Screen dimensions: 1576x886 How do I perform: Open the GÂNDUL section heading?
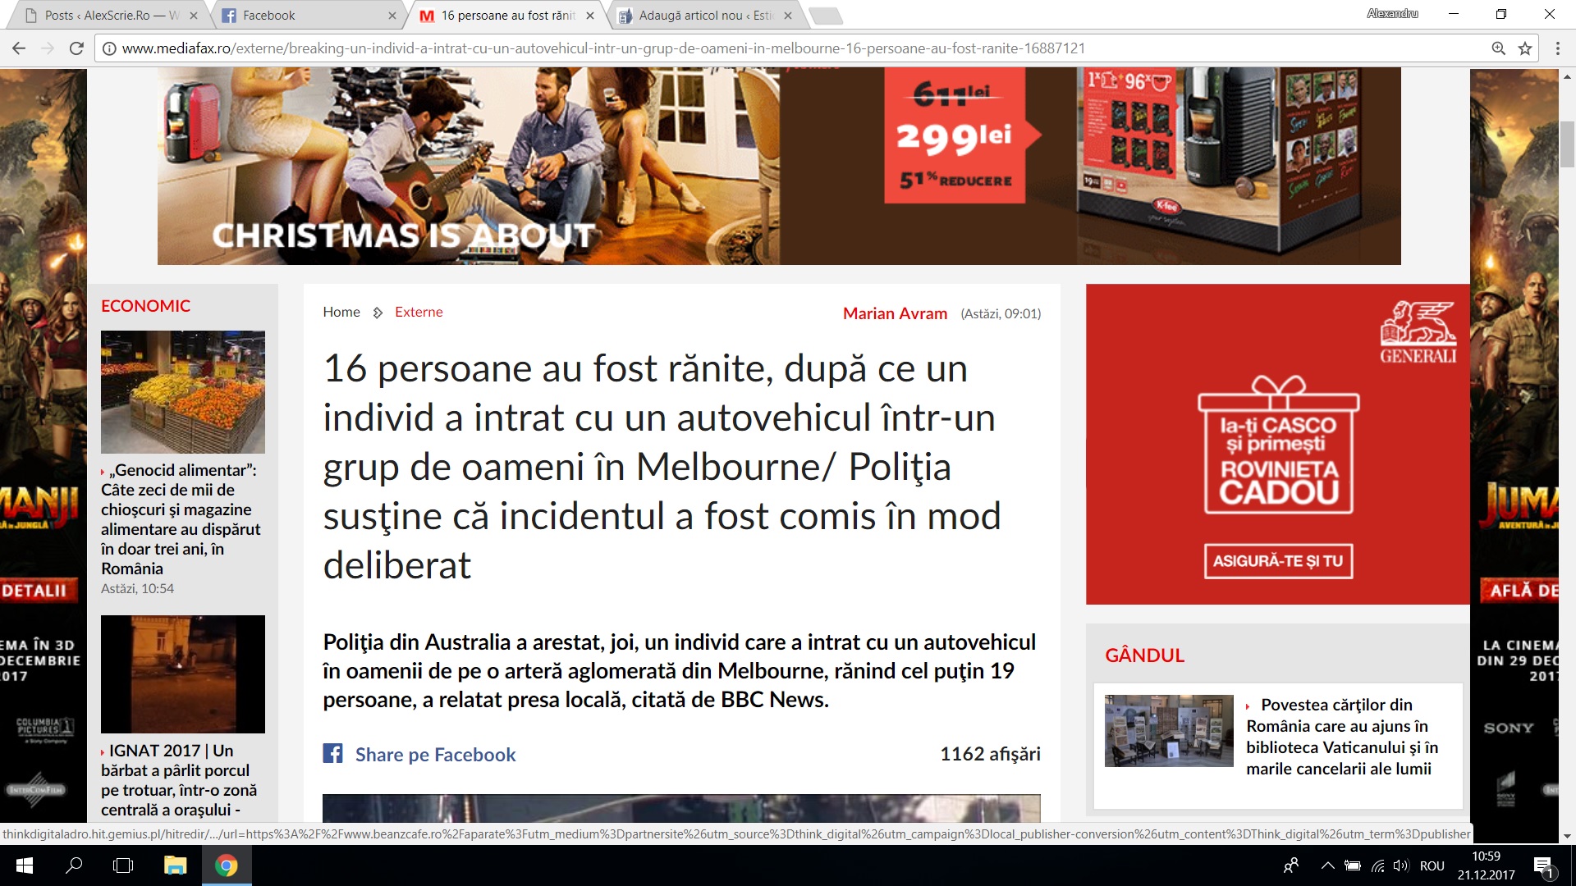tap(1144, 655)
